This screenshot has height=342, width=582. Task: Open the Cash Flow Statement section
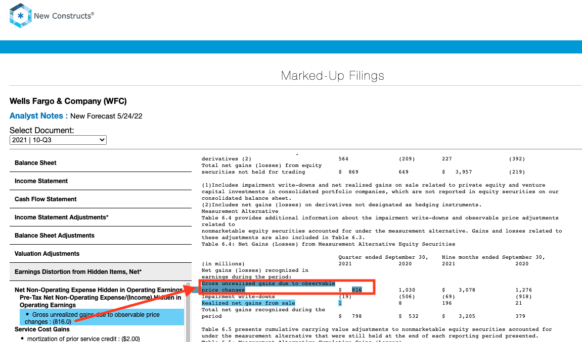(101, 199)
